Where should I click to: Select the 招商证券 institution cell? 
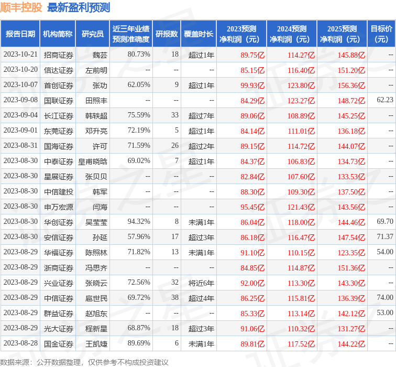coord(59,55)
